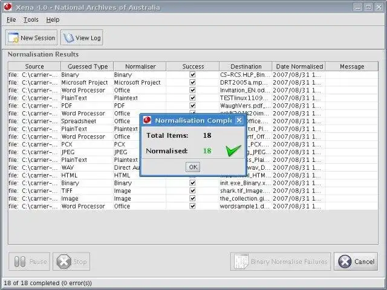The height and width of the screenshot is (290, 387).
Task: Minimize the Xena window
Action: [x=357, y=7]
